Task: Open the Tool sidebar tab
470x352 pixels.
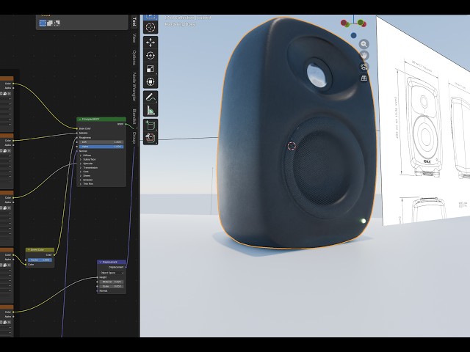Action: click(134, 21)
